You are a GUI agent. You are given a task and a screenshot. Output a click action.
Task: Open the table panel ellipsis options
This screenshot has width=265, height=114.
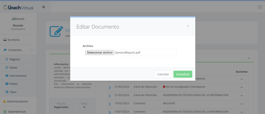click(x=249, y=58)
